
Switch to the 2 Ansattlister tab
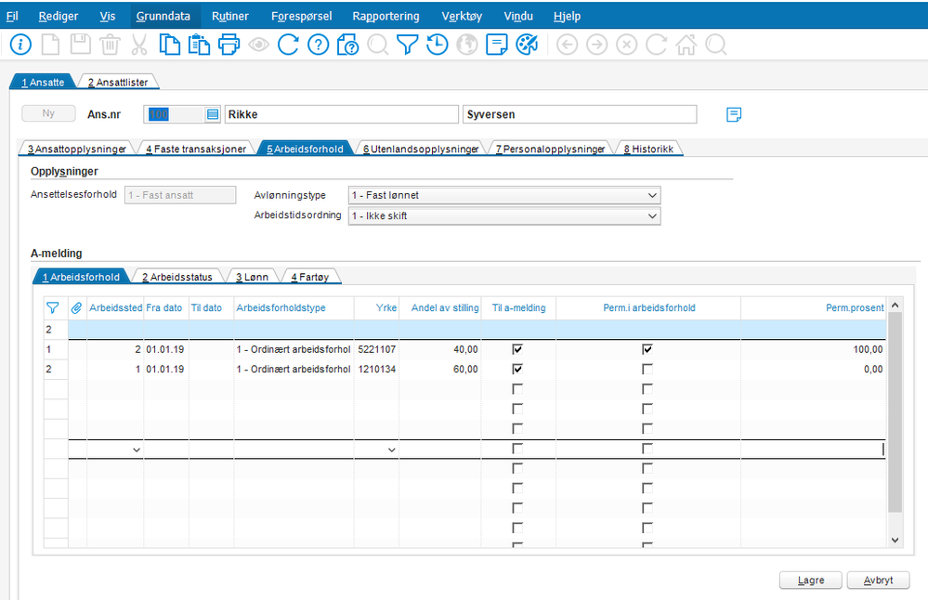point(118,83)
